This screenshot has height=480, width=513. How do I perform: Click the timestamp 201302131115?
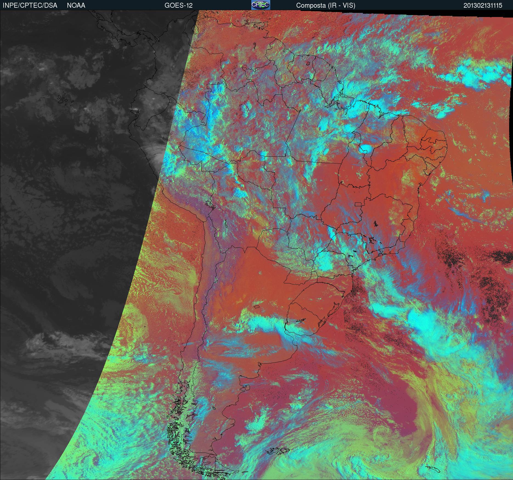click(483, 5)
